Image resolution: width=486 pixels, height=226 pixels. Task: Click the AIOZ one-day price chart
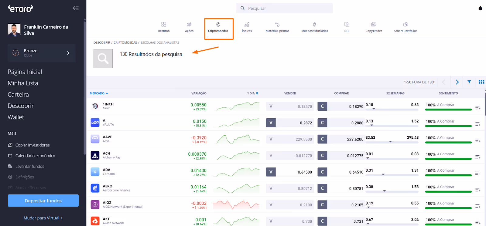coord(236,205)
